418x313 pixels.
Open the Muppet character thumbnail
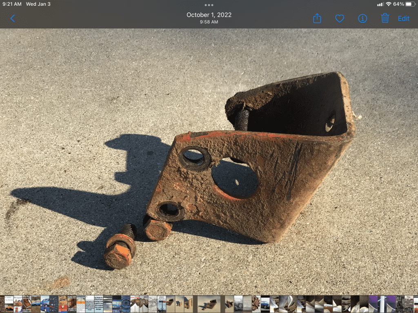tap(63, 304)
